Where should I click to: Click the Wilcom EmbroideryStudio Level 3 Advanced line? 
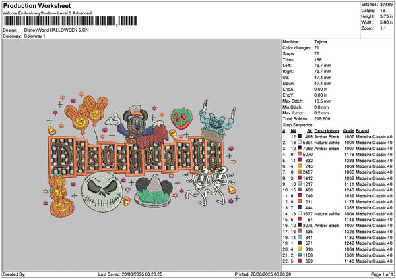48,13
